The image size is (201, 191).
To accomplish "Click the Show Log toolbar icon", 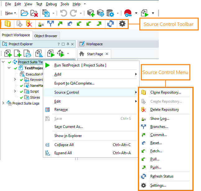I will point(40,24).
